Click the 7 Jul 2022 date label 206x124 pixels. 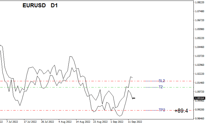12,122
